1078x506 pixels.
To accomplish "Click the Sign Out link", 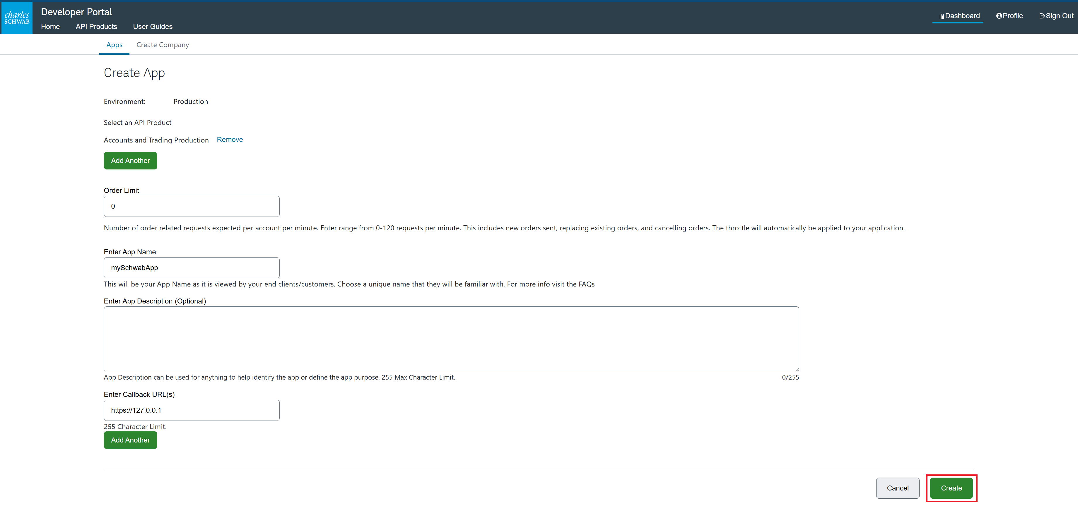I will pyautogui.click(x=1056, y=16).
